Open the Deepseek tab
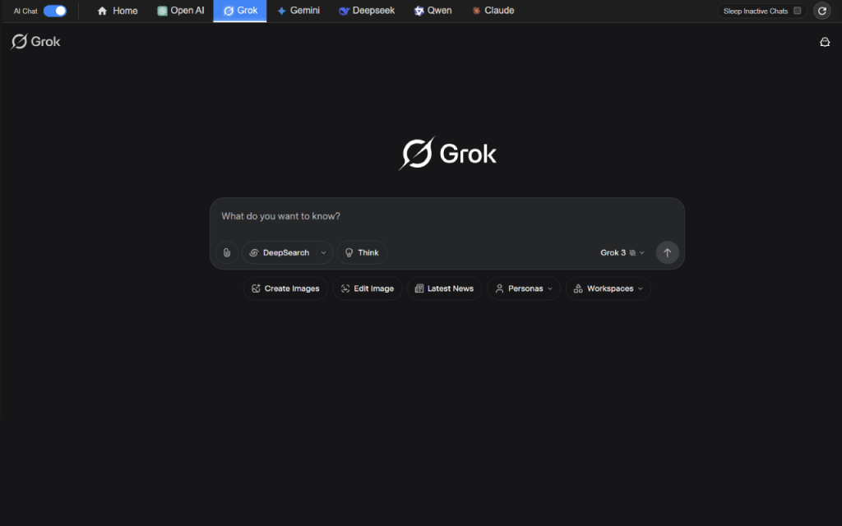 point(367,11)
